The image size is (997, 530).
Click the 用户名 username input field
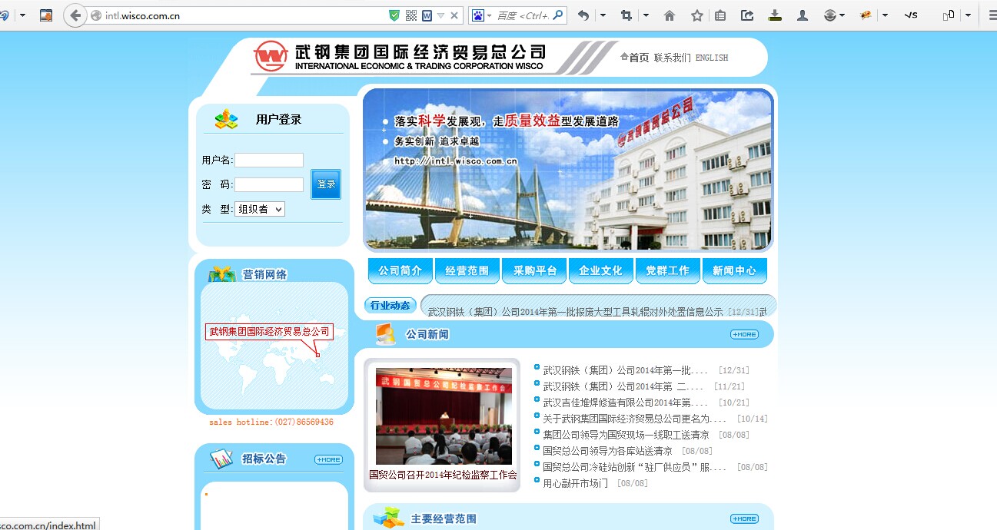(x=269, y=160)
